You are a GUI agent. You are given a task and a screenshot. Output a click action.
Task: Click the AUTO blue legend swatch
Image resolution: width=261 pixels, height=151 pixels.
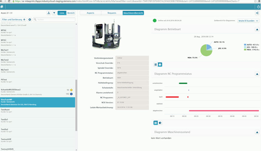[245, 45]
